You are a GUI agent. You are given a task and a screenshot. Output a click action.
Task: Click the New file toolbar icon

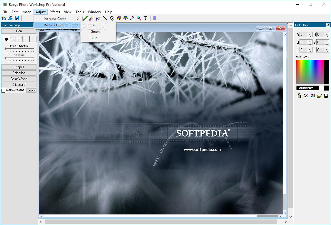(4, 18)
